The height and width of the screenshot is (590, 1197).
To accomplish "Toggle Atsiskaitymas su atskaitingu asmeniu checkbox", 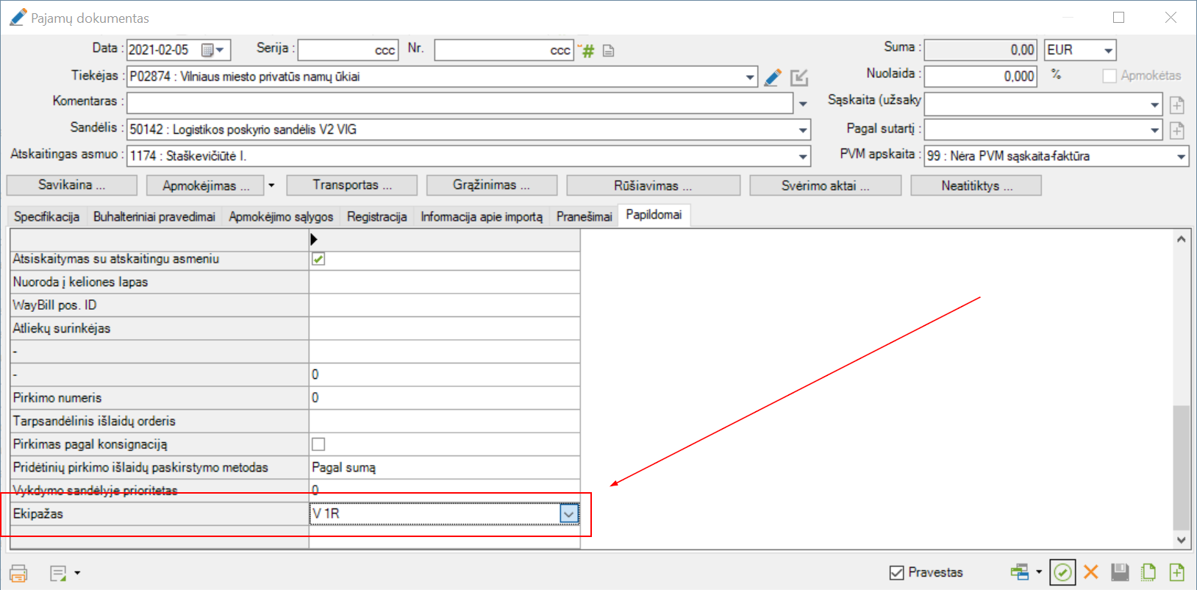I will click(318, 259).
